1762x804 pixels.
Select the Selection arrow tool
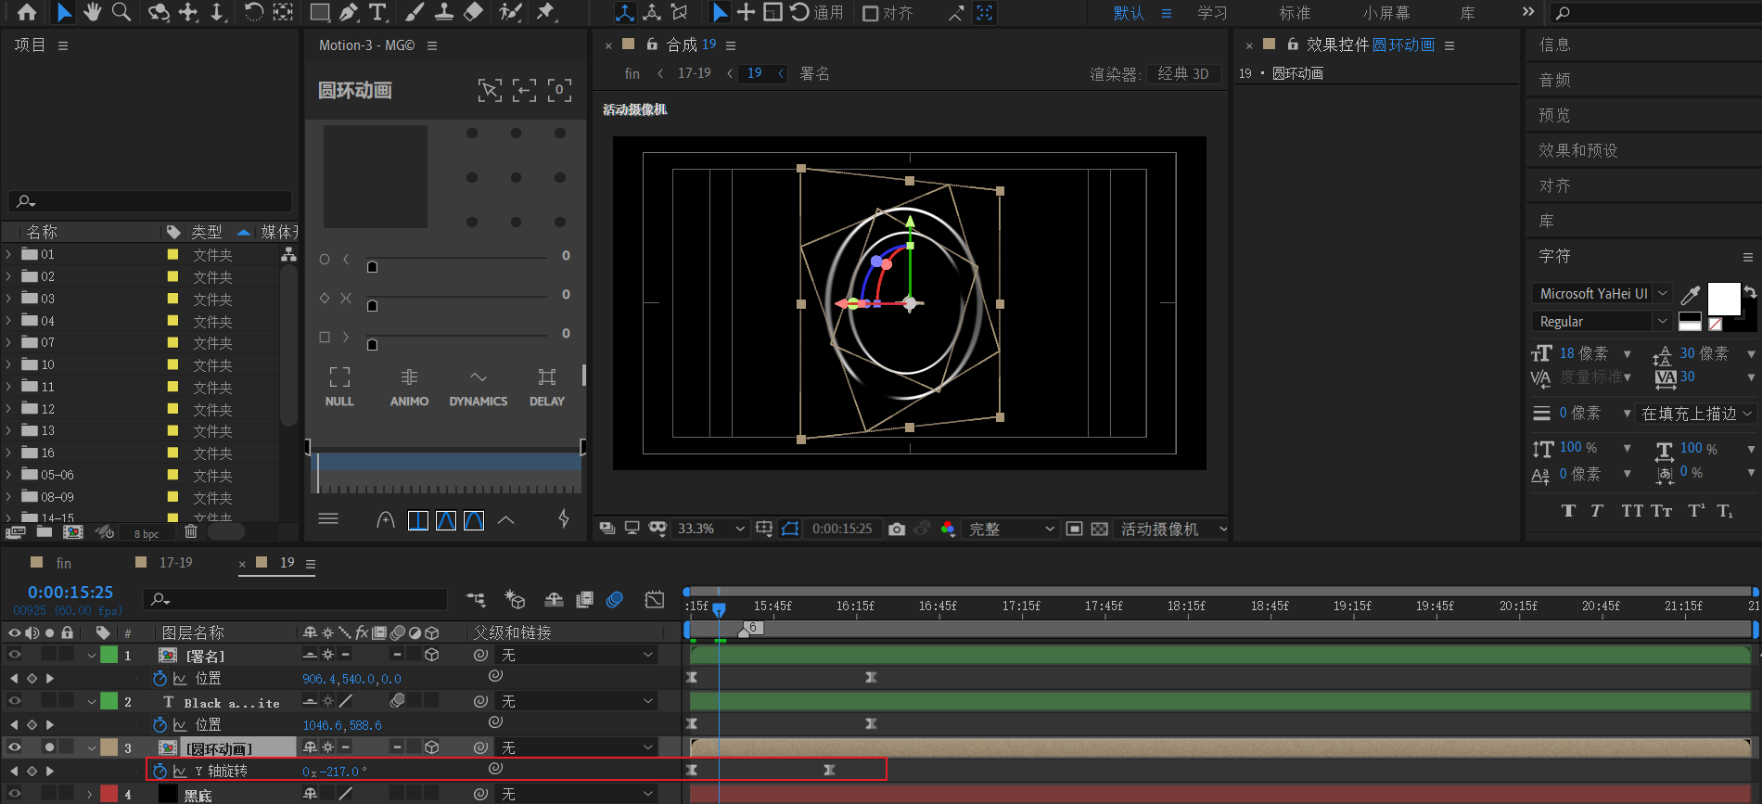[63, 12]
